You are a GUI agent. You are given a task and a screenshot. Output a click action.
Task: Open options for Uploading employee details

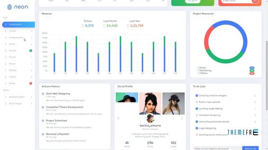tap(255, 122)
